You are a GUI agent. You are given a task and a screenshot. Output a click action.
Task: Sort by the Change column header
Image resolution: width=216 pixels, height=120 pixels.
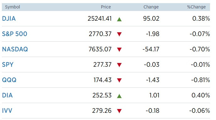coord(151,7)
